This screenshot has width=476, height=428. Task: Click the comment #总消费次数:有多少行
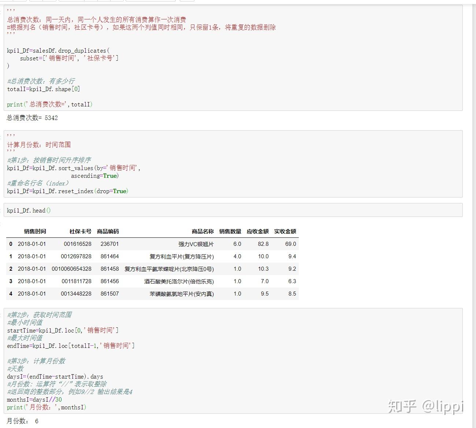pos(41,81)
